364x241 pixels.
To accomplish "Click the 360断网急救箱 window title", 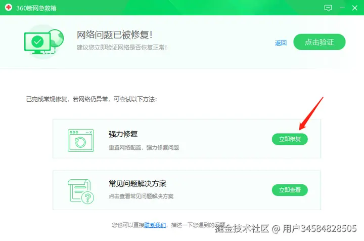I will click(x=36, y=8).
